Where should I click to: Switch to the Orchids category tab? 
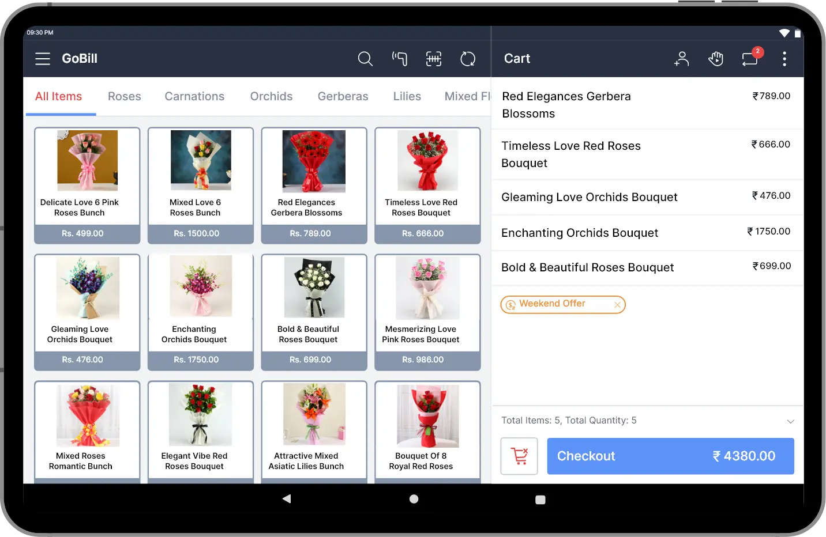(x=271, y=96)
